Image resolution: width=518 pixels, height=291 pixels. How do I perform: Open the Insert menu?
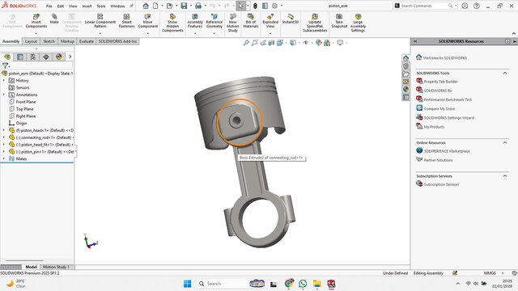tap(87, 6)
